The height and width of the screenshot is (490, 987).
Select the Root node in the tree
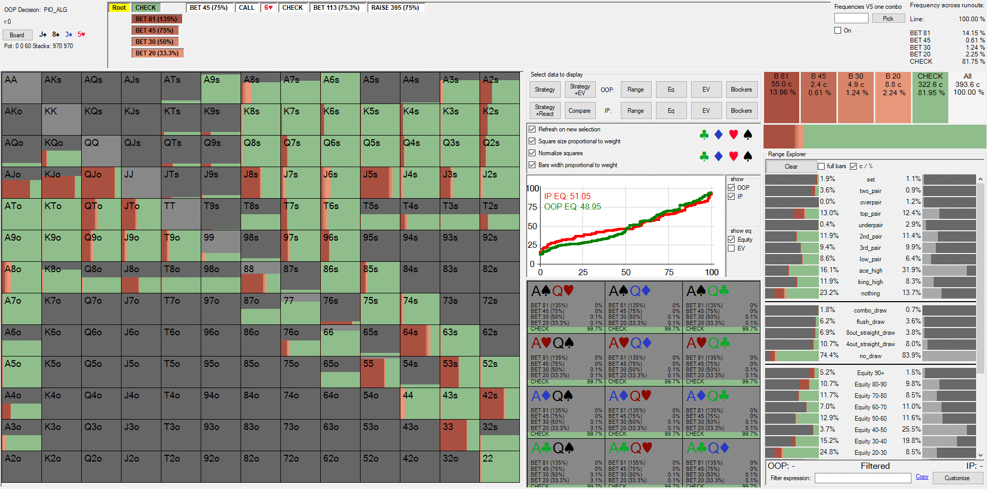click(119, 8)
